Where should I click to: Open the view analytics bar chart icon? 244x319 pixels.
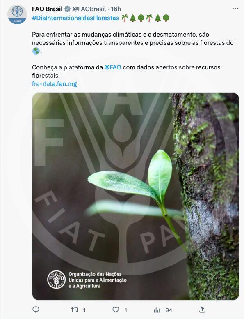[x=157, y=310]
